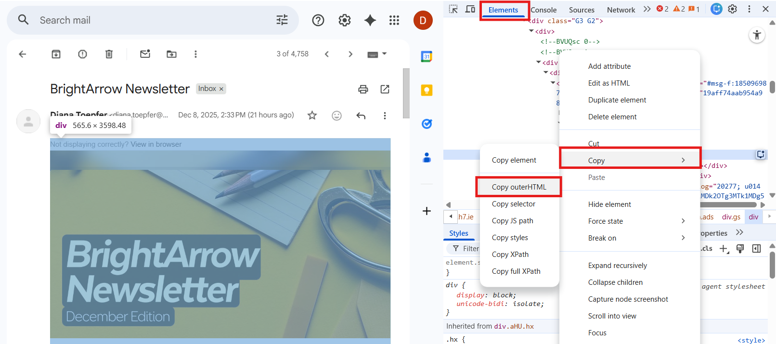
Task: Click Copy element in submenu
Action: (x=519, y=160)
